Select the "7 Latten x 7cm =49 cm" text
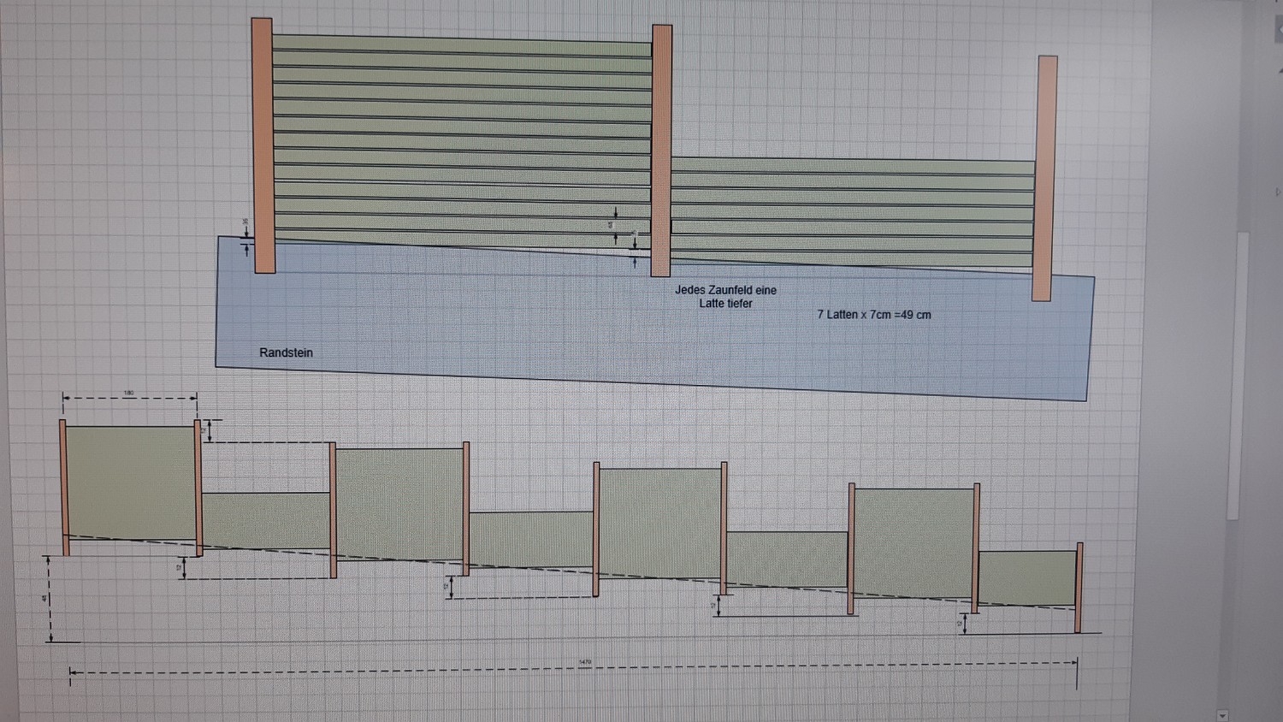 click(874, 315)
